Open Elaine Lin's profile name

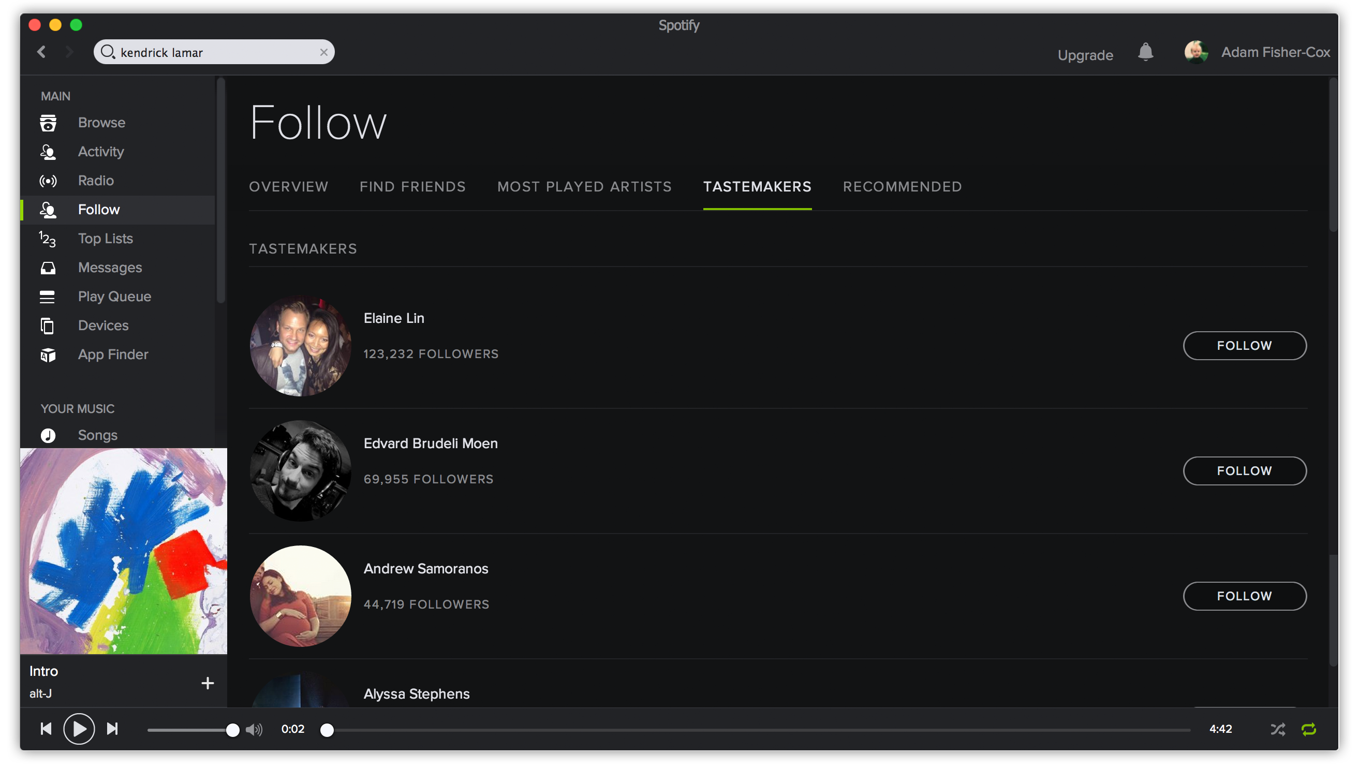tap(394, 318)
